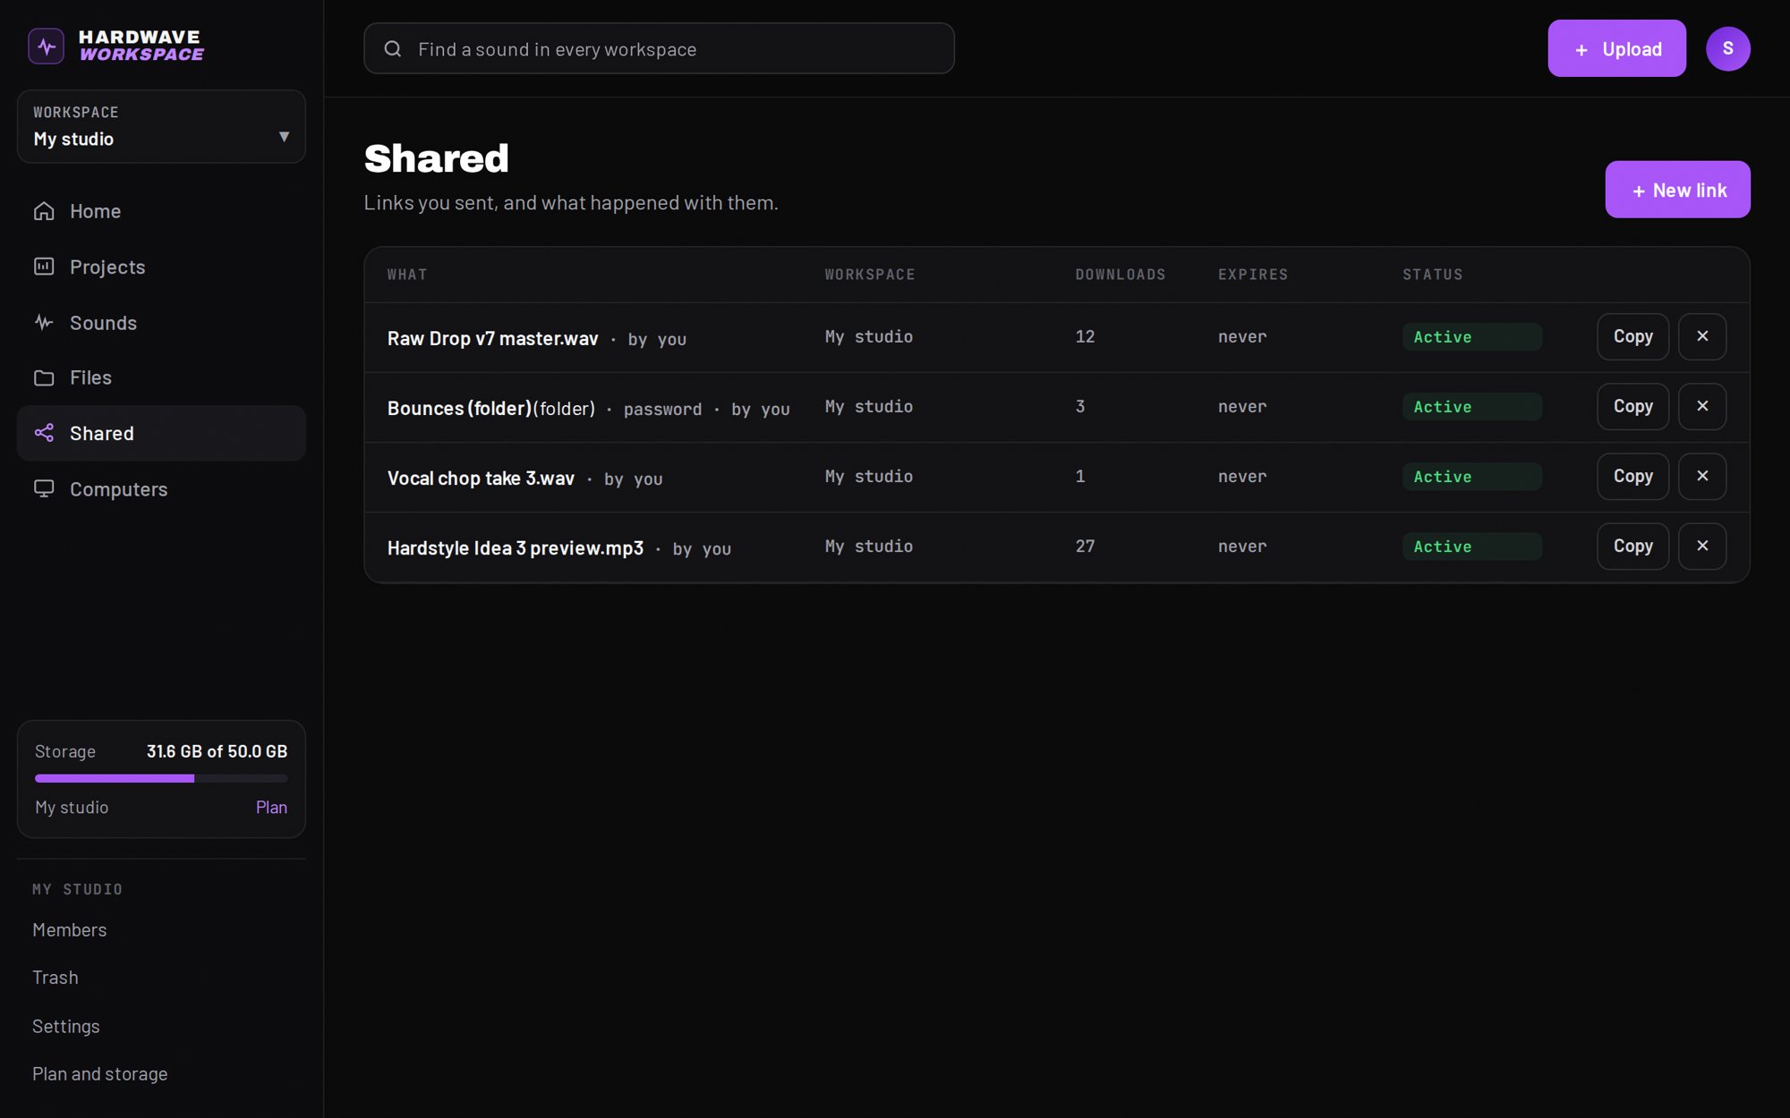Click the Files folder icon
The height and width of the screenshot is (1118, 1790).
point(44,377)
